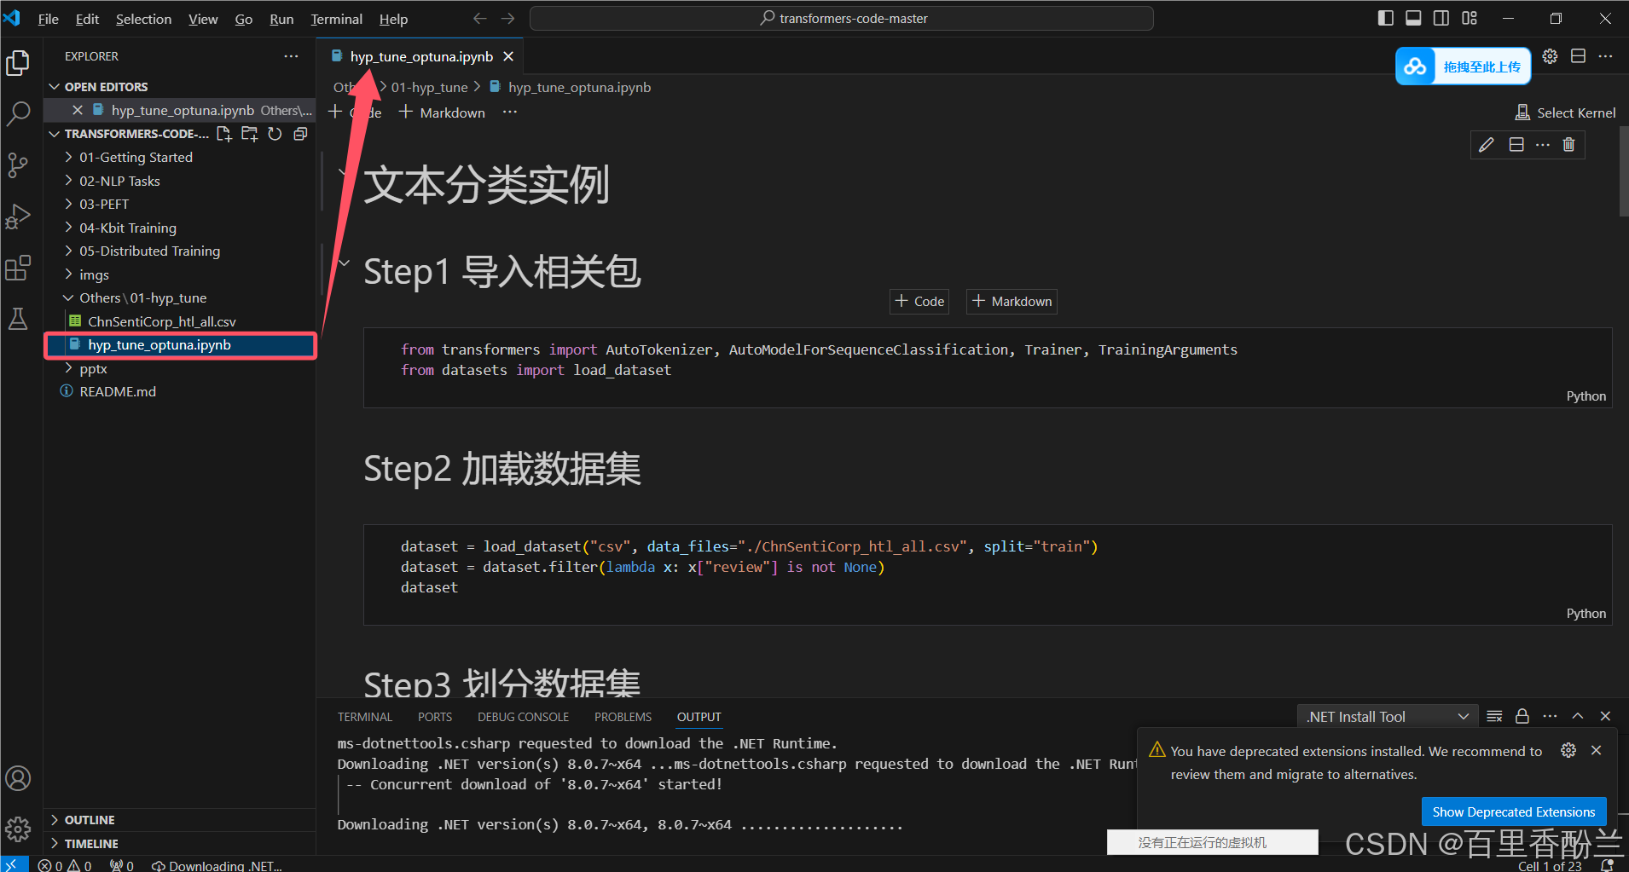
Task: Open the Selection menu
Action: point(143,19)
